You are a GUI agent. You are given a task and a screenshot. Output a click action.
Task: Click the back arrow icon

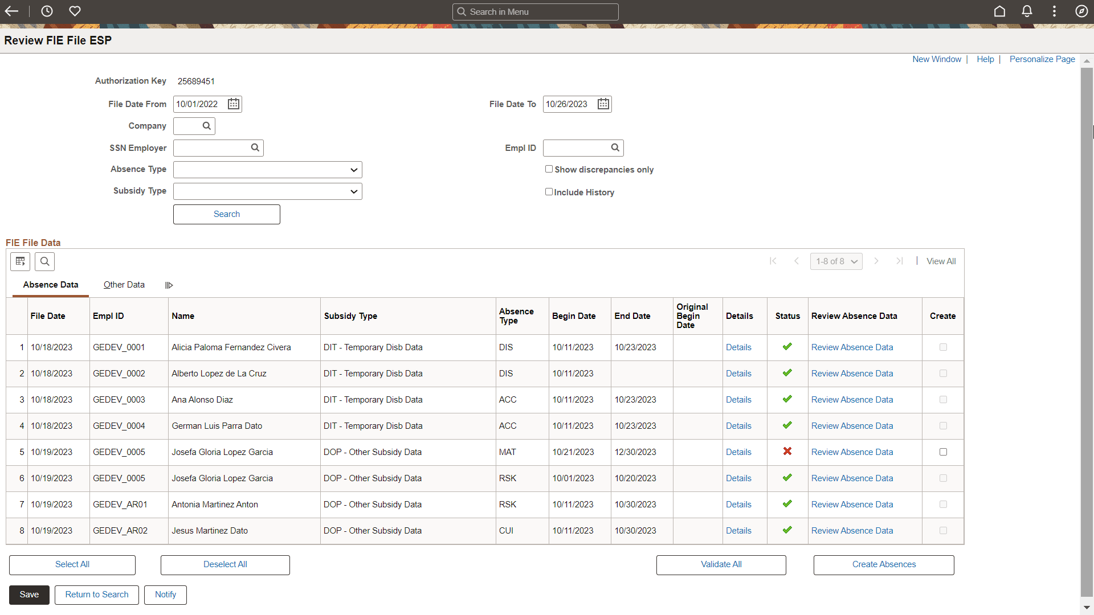pyautogui.click(x=11, y=11)
